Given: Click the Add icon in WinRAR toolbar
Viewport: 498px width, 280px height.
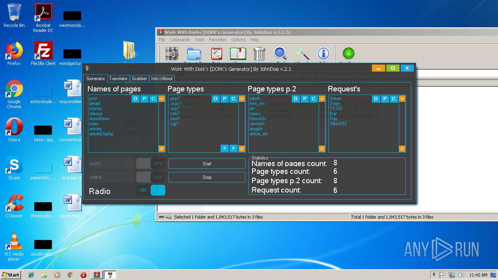Looking at the screenshot, I should point(172,54).
